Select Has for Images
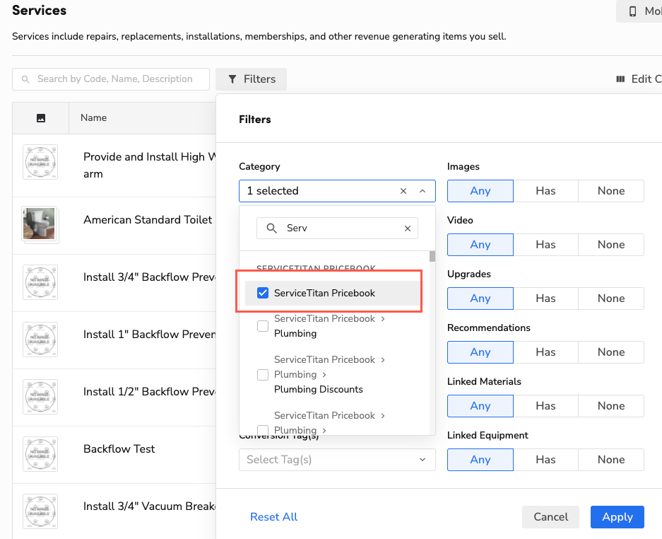 pyautogui.click(x=545, y=191)
